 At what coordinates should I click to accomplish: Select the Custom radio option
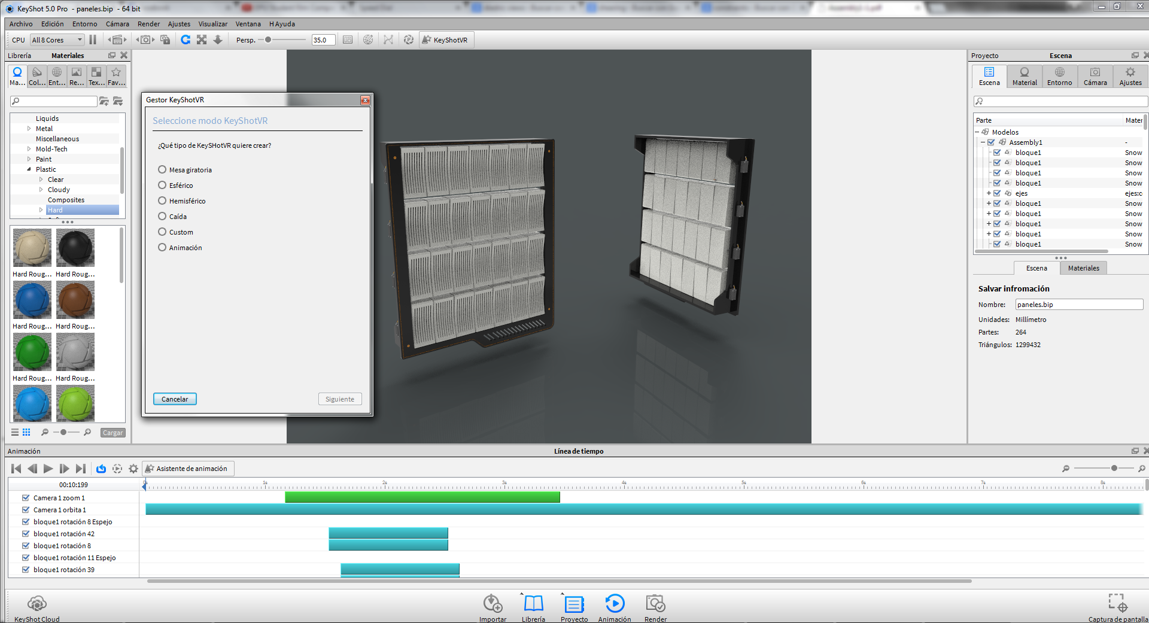click(162, 232)
